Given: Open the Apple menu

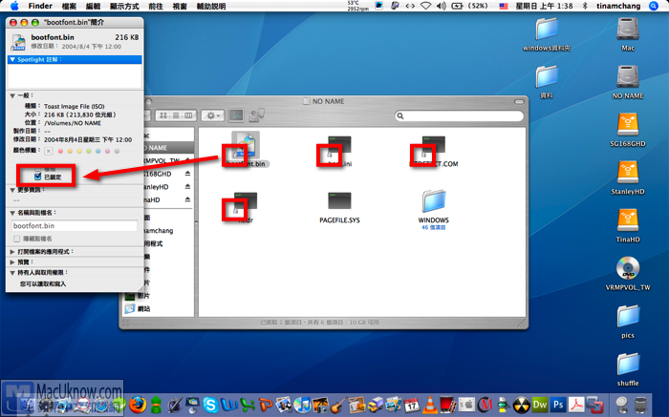Looking at the screenshot, I should pos(14,6).
